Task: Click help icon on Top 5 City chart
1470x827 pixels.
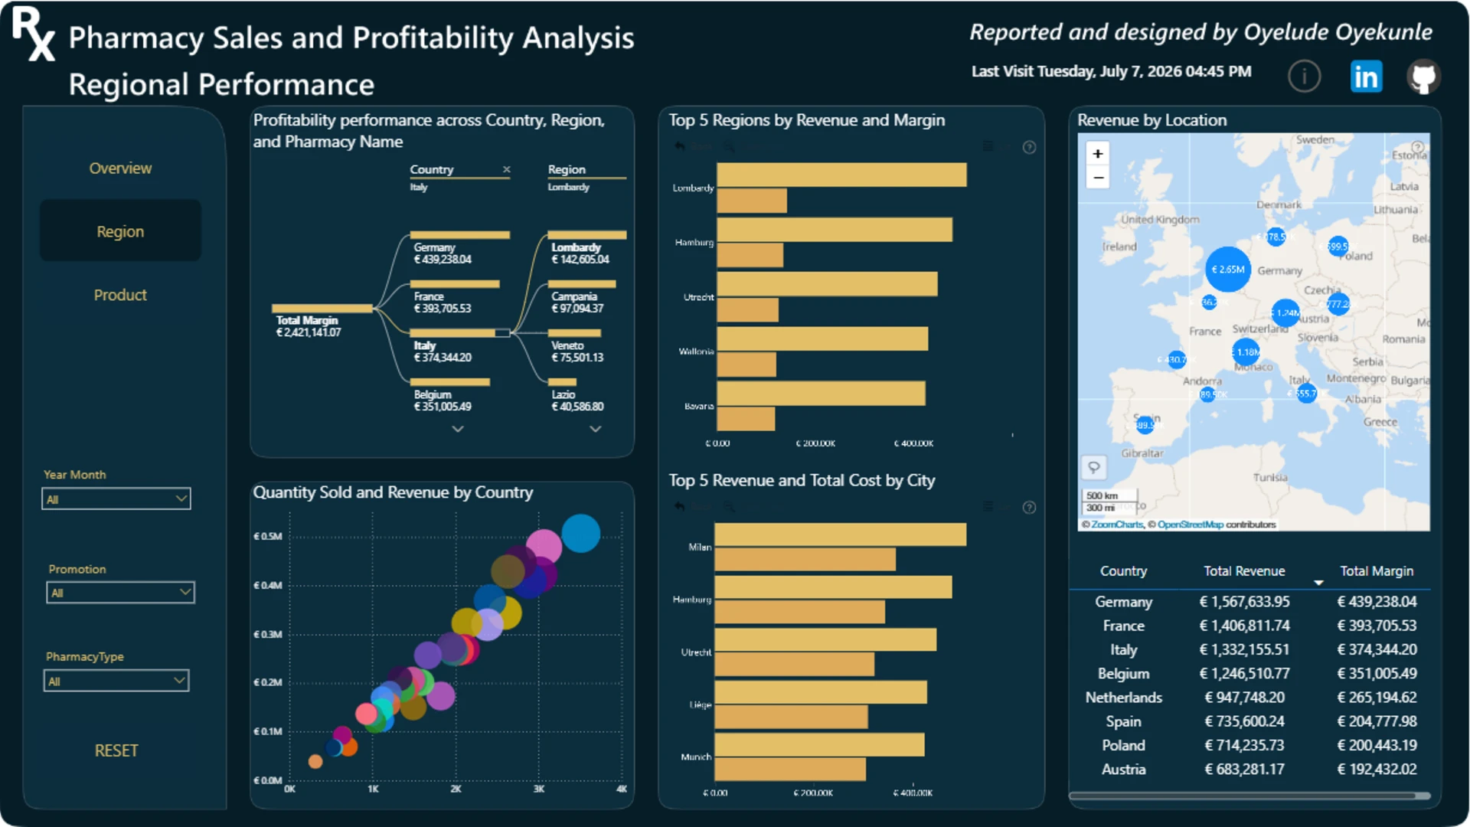Action: (1029, 507)
